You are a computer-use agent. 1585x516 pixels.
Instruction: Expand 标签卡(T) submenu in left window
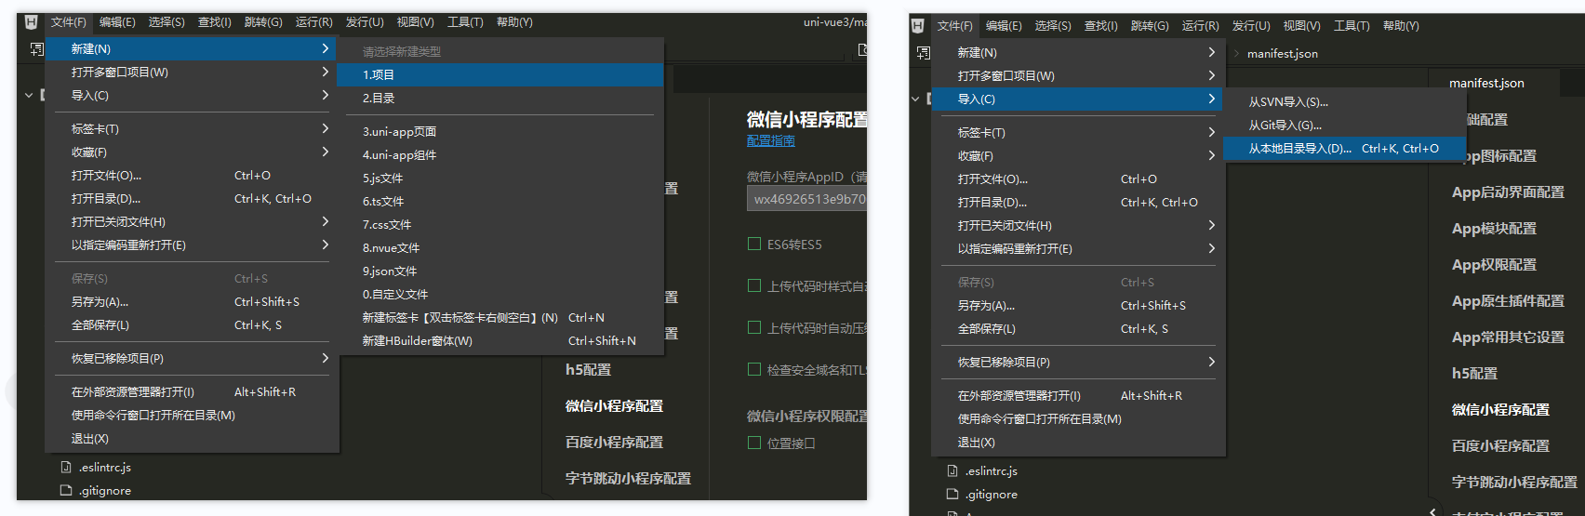[x=325, y=128]
